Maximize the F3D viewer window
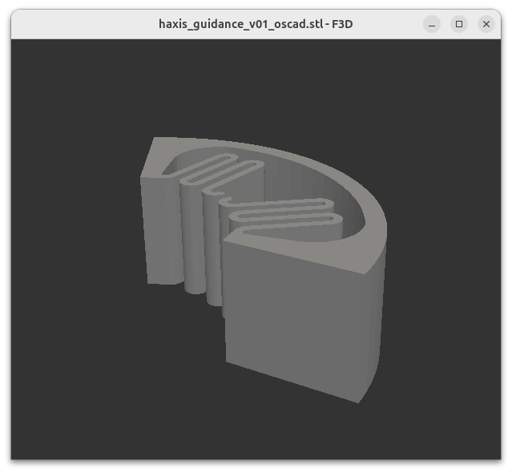Viewport: 512px width, 473px height. pyautogui.click(x=459, y=24)
